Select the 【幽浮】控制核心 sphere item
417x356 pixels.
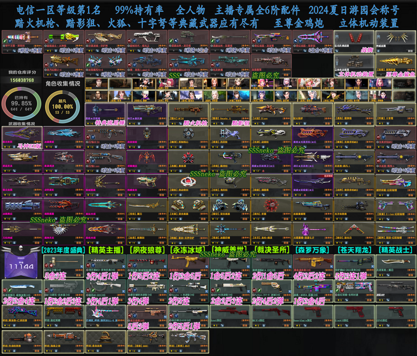coord(188,138)
